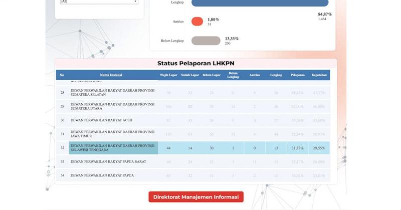Select the Sumatera Utara row
The width and height of the screenshot is (401, 210).
click(112, 106)
